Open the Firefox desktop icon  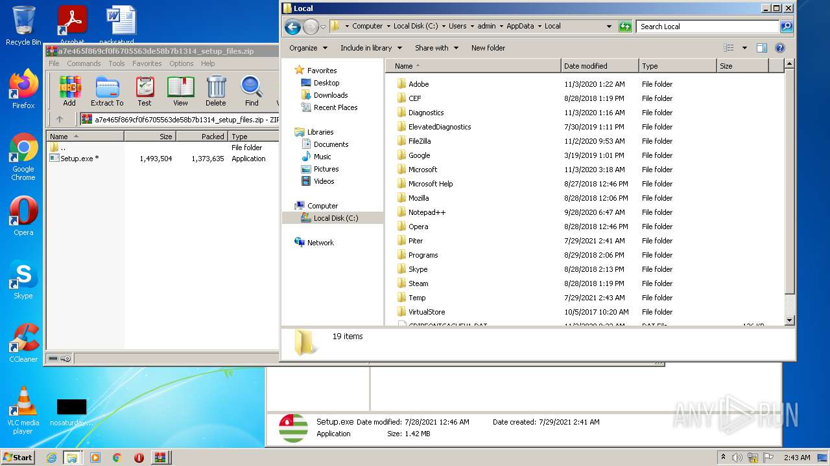[23, 89]
